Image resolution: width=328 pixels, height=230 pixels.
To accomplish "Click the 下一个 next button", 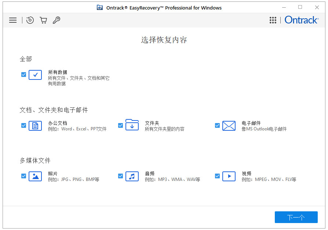I will pos(296,217).
